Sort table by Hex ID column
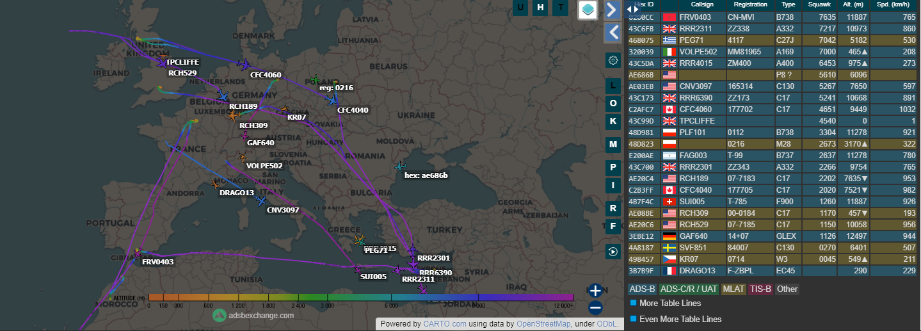The height and width of the screenshot is (331, 921). pyautogui.click(x=643, y=4)
